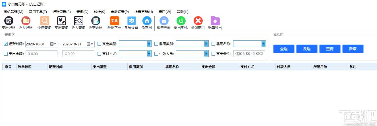Open start date dropdown arrow

pyautogui.click(x=55, y=44)
